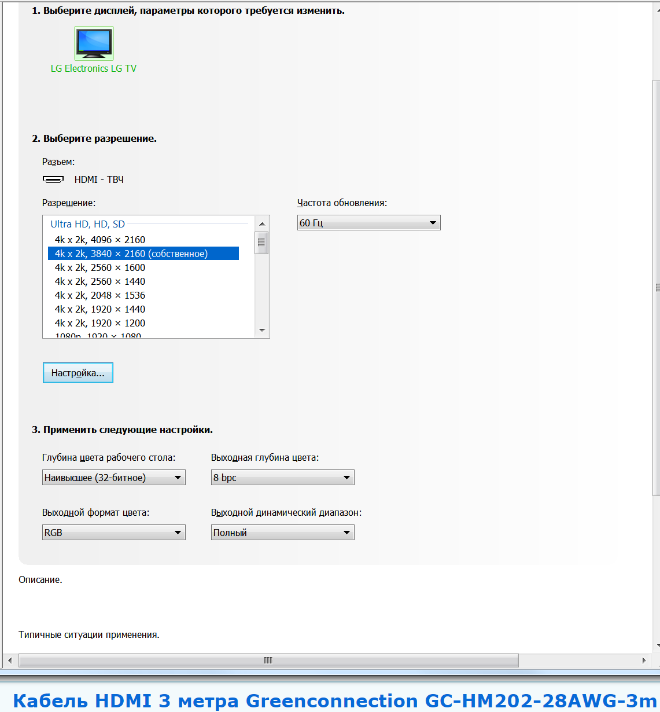
Task: Open the refresh rate 60 Гц dropdown
Action: click(x=368, y=223)
